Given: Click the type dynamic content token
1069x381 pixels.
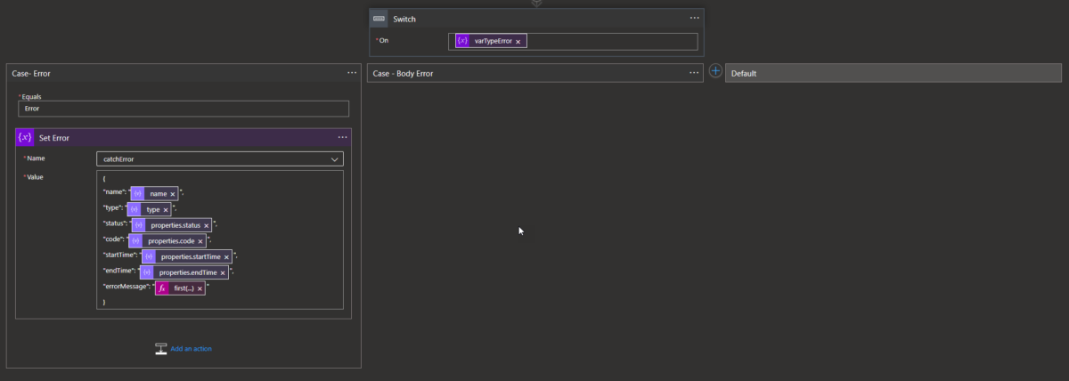Looking at the screenshot, I should [149, 209].
